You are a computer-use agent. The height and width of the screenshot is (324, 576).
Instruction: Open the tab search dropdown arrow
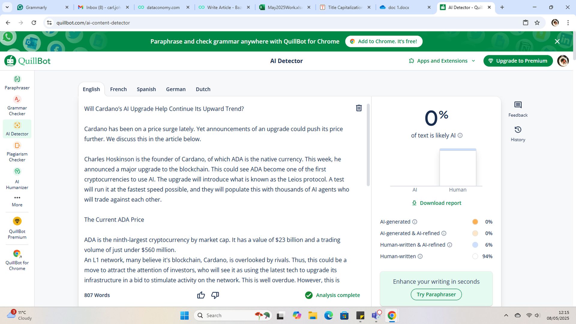coord(7,7)
